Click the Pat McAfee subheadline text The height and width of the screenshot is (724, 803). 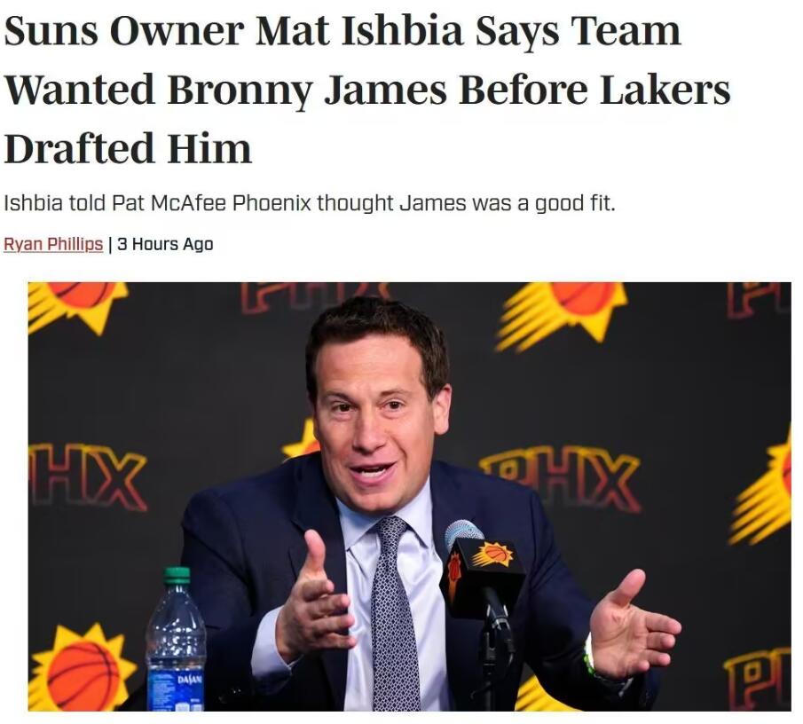pos(310,204)
